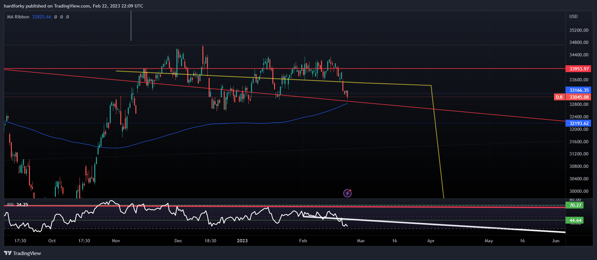Screen dimensions: 597x260
Task: Click the 33600.00 price axis tick
Action: [x=579, y=80]
